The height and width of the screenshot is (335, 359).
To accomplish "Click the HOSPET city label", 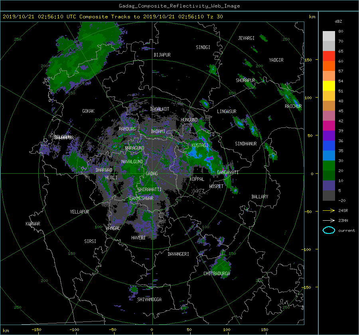I will coord(216,186).
